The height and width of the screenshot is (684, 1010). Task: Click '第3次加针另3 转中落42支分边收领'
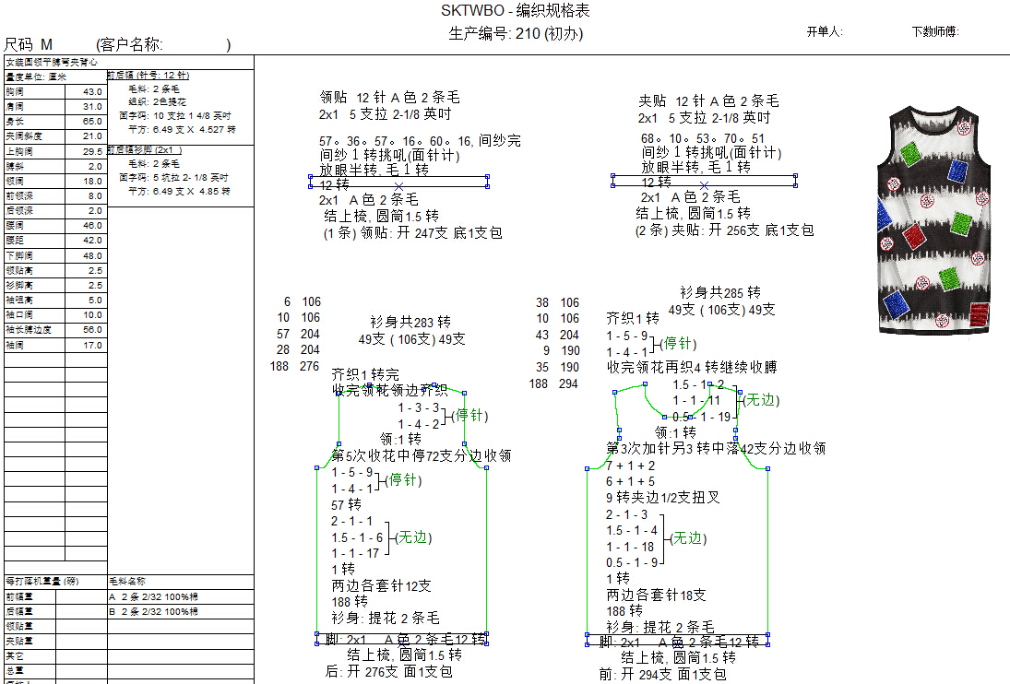click(x=716, y=448)
